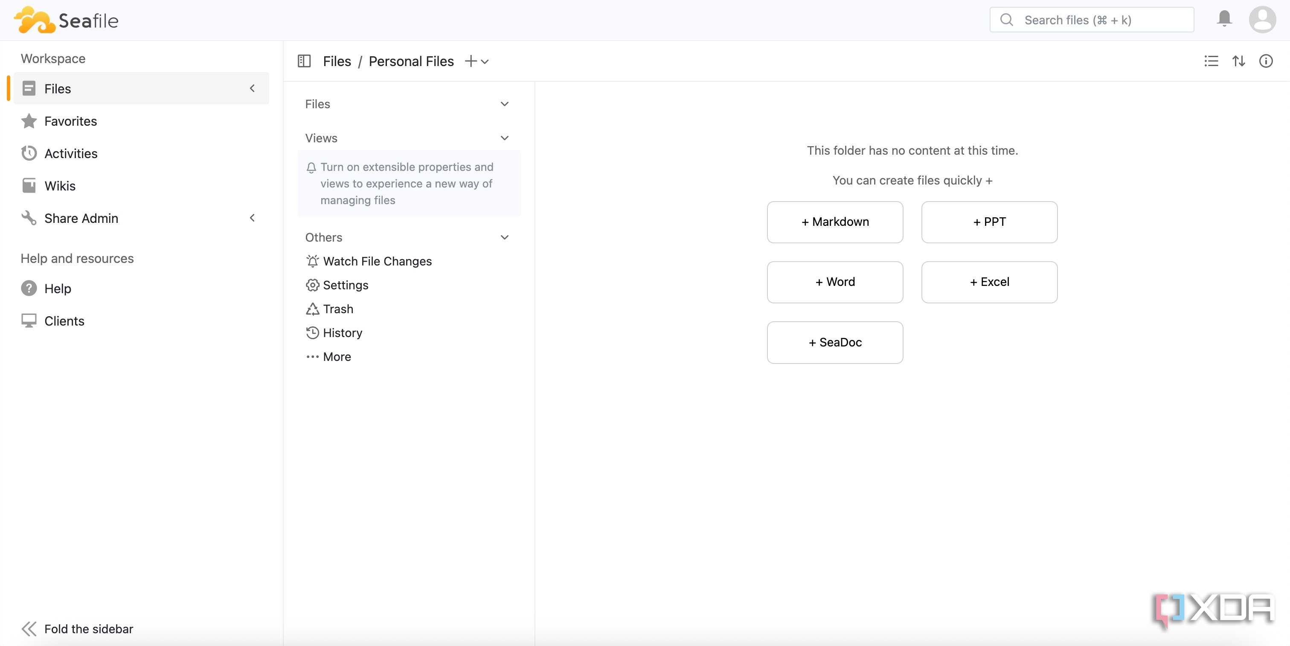Click the Watch File Changes bell icon
The image size is (1290, 646).
(313, 261)
